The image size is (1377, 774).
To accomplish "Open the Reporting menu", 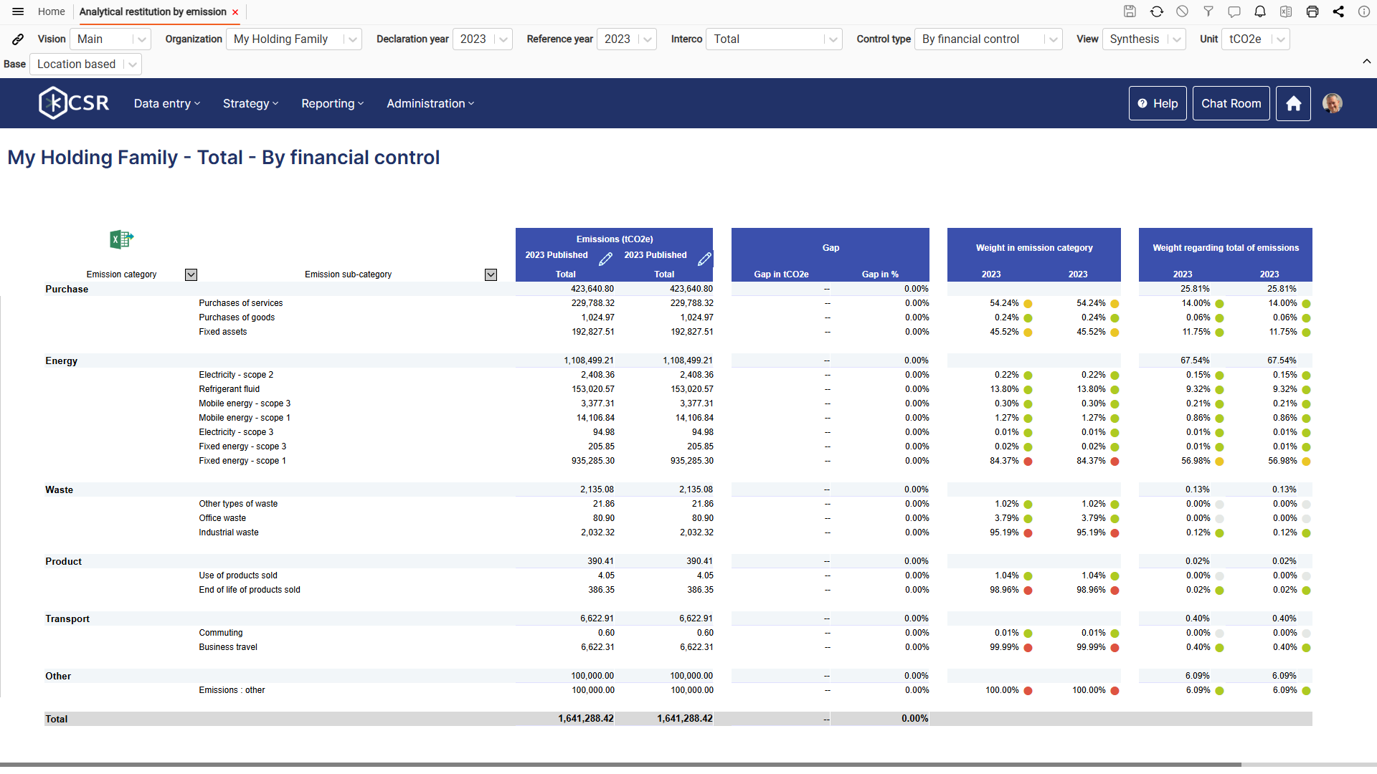I will pos(332,103).
